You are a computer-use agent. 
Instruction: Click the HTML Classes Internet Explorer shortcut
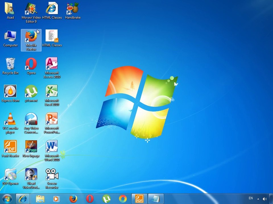[52, 10]
